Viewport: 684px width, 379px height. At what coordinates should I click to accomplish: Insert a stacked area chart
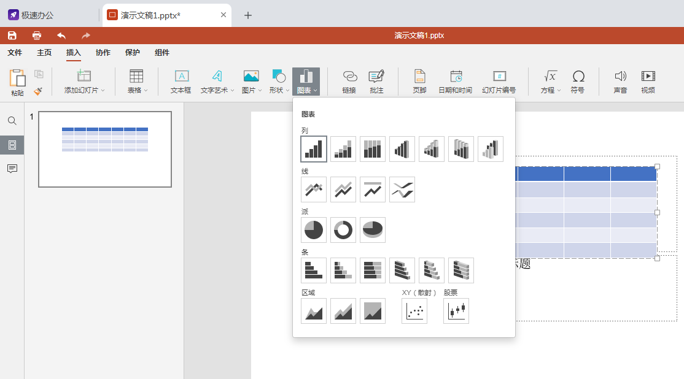[343, 311]
